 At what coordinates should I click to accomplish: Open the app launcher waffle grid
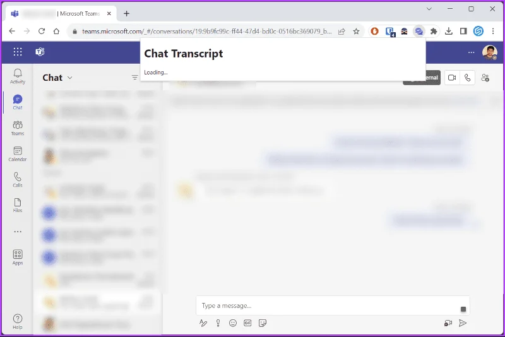pos(18,52)
